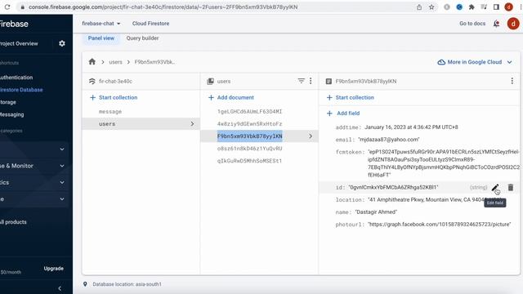This screenshot has height=294, width=523.
Task: Switch to Query builder tab
Action: [142, 38]
